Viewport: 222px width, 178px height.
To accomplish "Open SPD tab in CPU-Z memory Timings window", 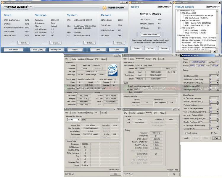I will coord(155,113).
